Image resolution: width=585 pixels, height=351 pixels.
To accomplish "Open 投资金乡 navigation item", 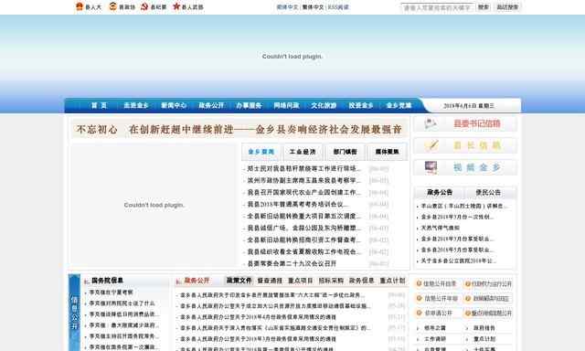I will pos(361,105).
